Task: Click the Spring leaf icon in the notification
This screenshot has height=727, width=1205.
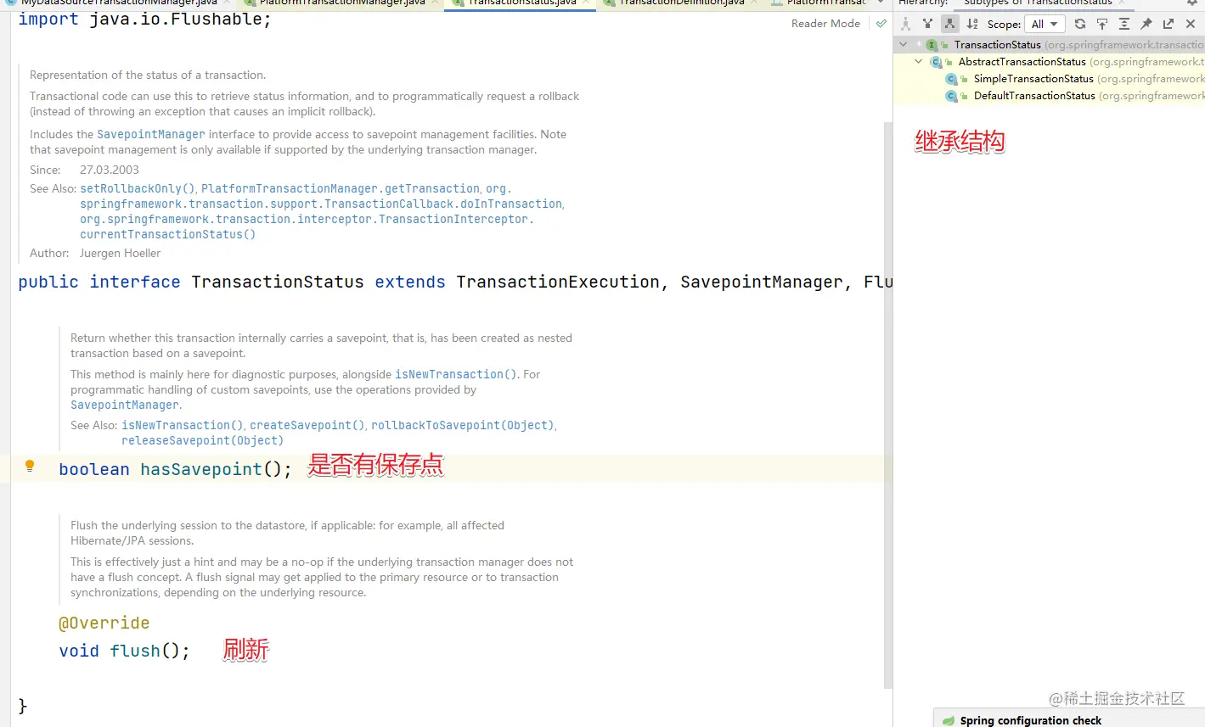Action: point(948,720)
